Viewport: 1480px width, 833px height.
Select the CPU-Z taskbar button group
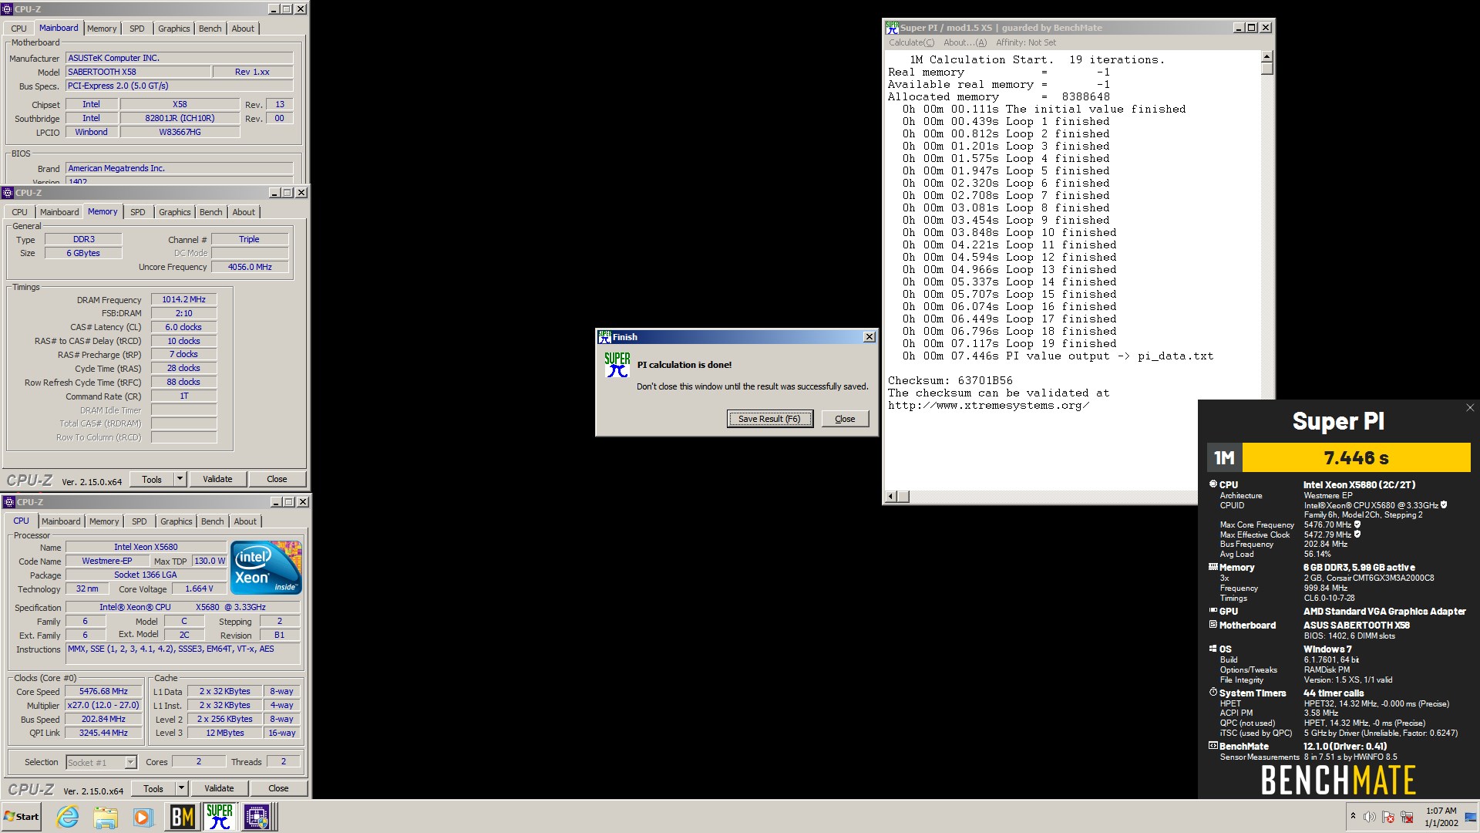point(258,817)
